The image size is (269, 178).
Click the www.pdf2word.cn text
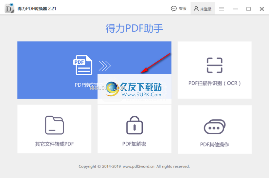[139, 166]
